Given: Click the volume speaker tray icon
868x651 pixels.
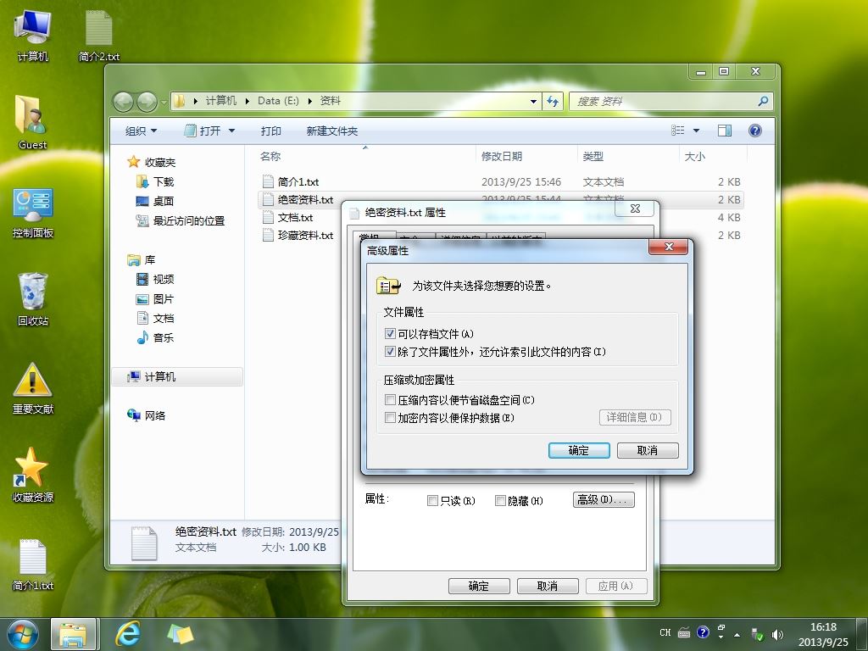Looking at the screenshot, I should (777, 634).
